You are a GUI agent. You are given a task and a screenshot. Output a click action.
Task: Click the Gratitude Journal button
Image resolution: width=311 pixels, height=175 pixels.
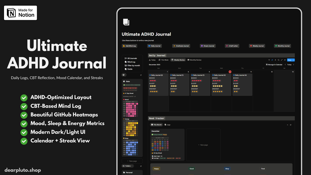pos(181,46)
